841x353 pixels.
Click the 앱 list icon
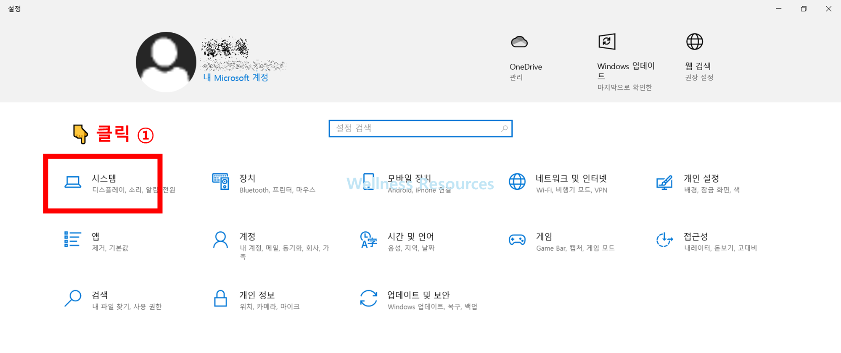tap(72, 239)
